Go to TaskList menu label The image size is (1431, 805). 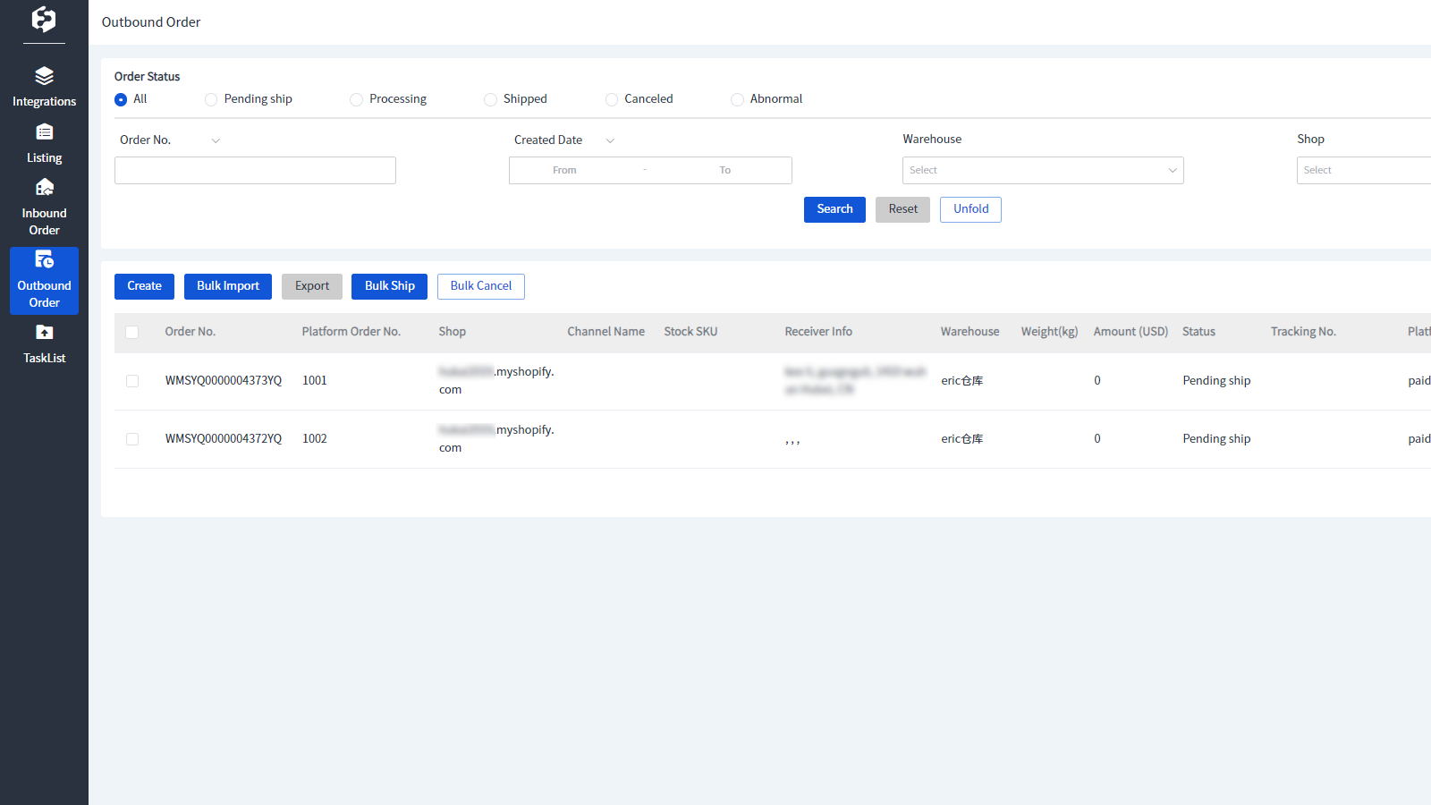pyautogui.click(x=44, y=359)
